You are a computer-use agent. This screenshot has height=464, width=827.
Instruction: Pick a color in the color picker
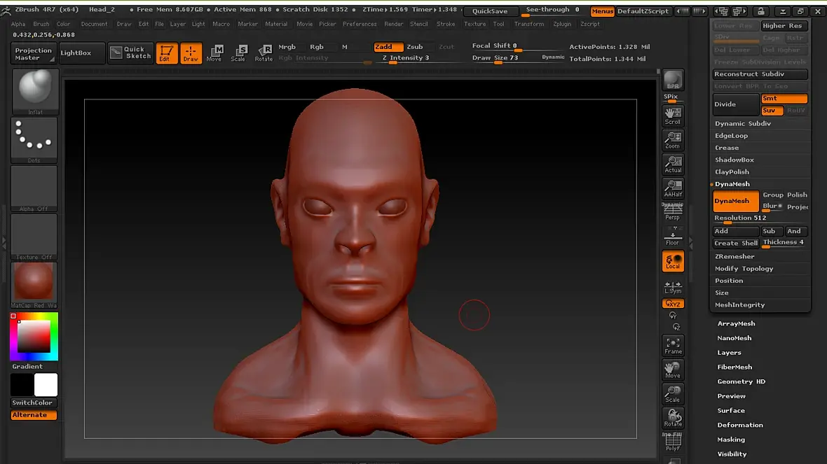(34, 337)
